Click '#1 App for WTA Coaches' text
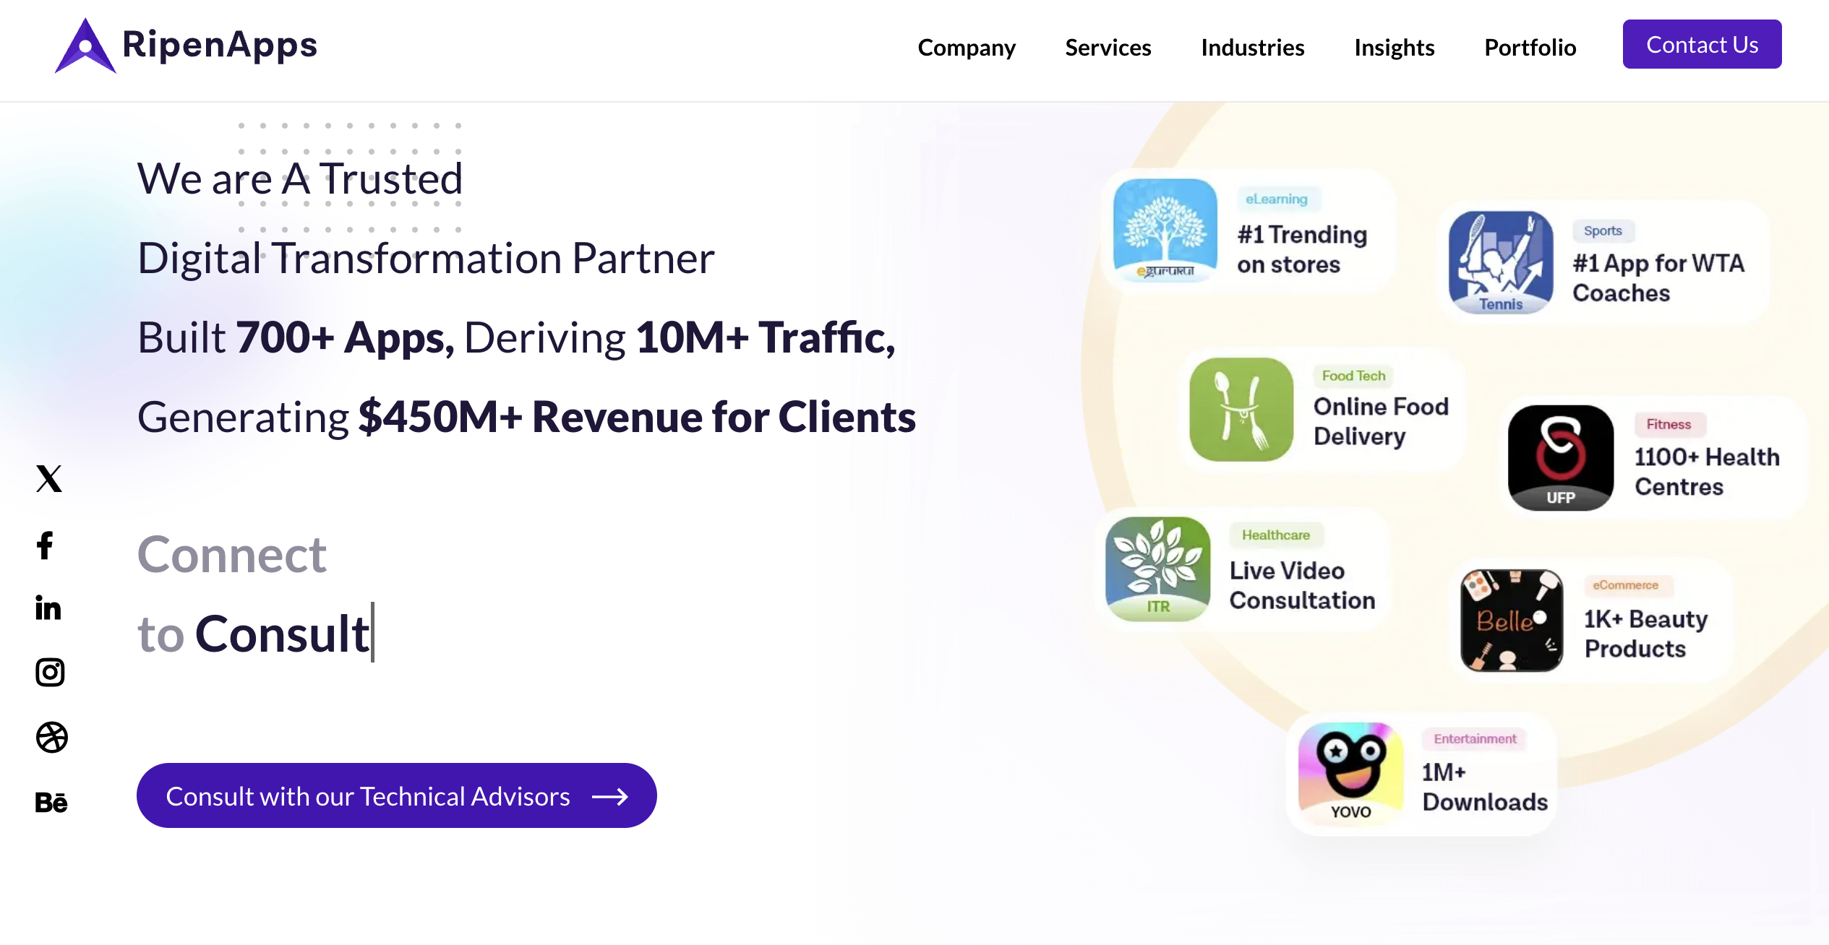Viewport: 1829px width, 945px height. click(x=1658, y=278)
